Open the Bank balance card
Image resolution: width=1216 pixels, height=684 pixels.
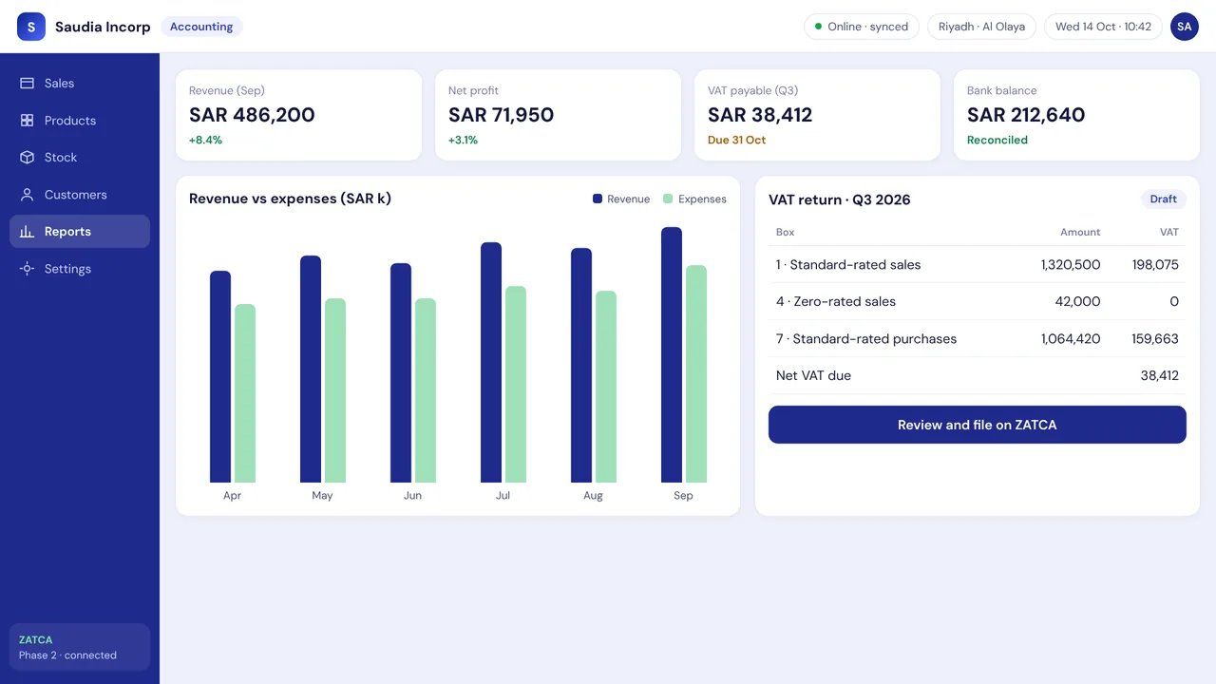[x=1076, y=115]
